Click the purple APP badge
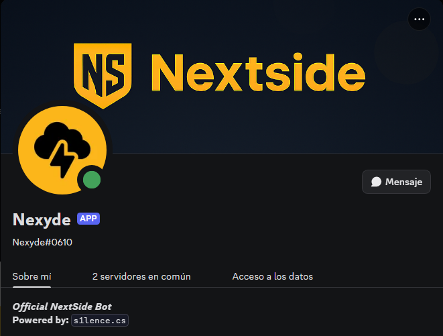Viewport: 443px width, 336px height. pos(88,219)
